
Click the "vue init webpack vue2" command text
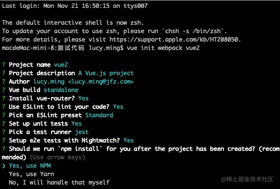click(163, 48)
